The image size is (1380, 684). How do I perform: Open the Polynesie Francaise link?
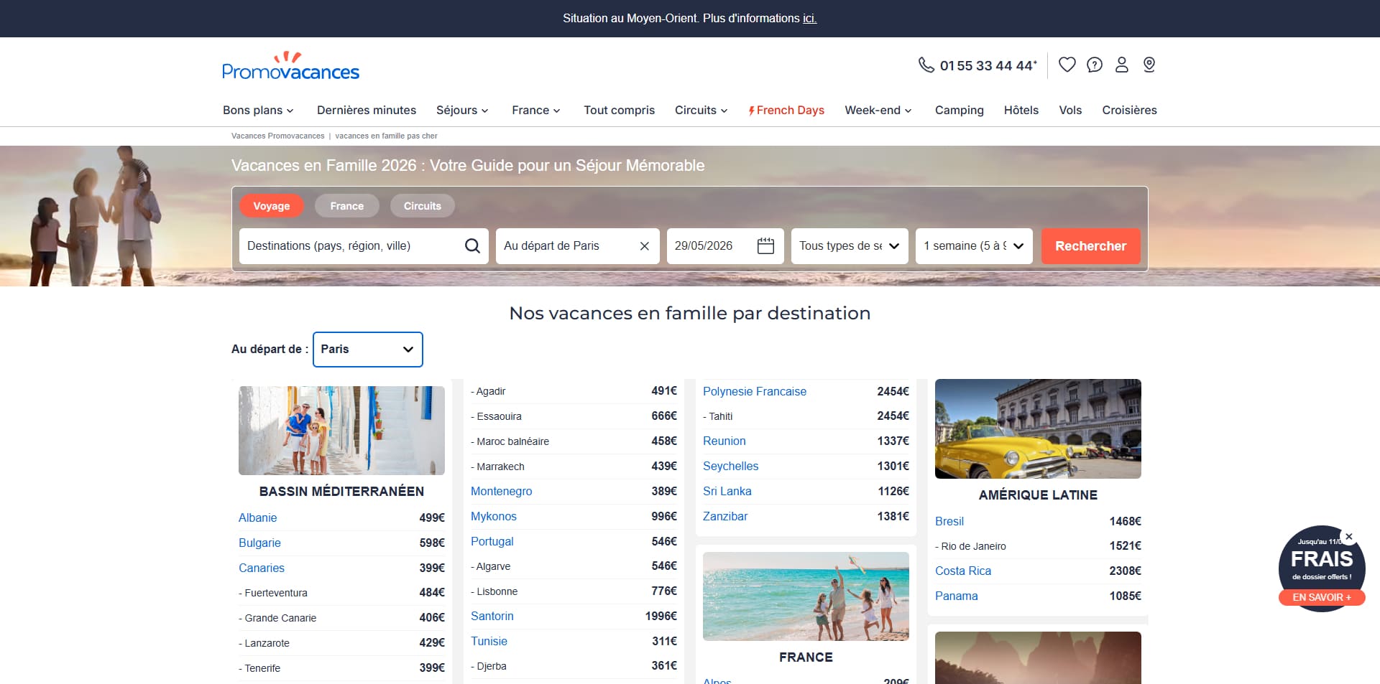755,391
